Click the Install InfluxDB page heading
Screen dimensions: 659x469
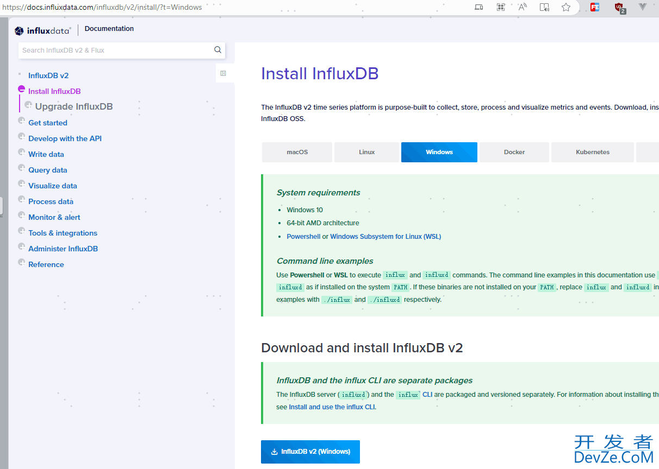point(320,73)
